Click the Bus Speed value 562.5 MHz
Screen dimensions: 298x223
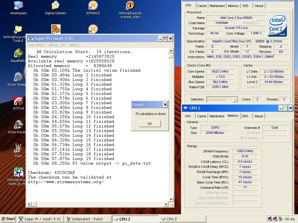pos(220,82)
